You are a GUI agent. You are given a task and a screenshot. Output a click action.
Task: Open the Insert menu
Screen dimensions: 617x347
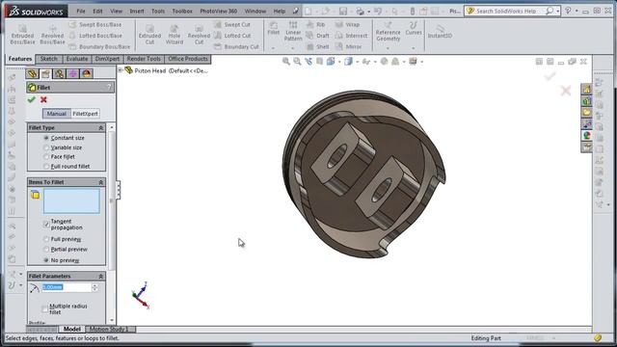tap(137, 11)
